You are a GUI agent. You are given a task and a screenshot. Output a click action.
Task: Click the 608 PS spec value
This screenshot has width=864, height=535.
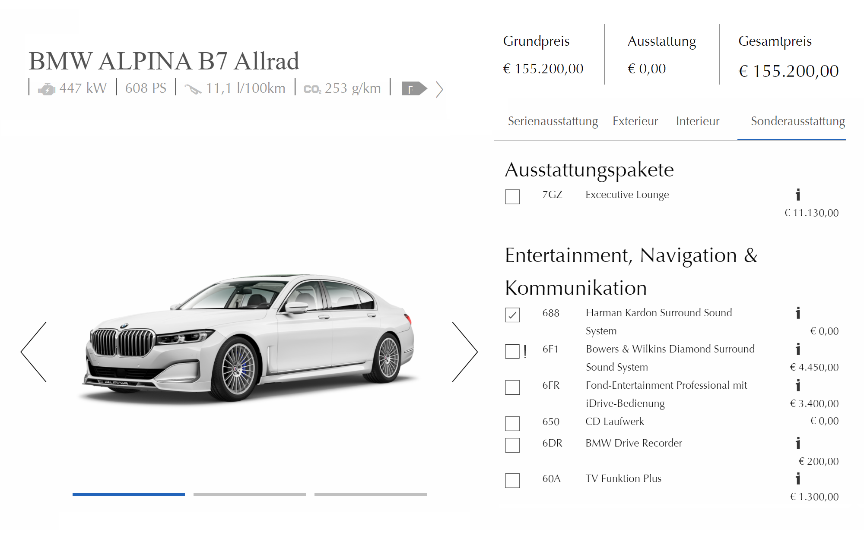pos(146,88)
